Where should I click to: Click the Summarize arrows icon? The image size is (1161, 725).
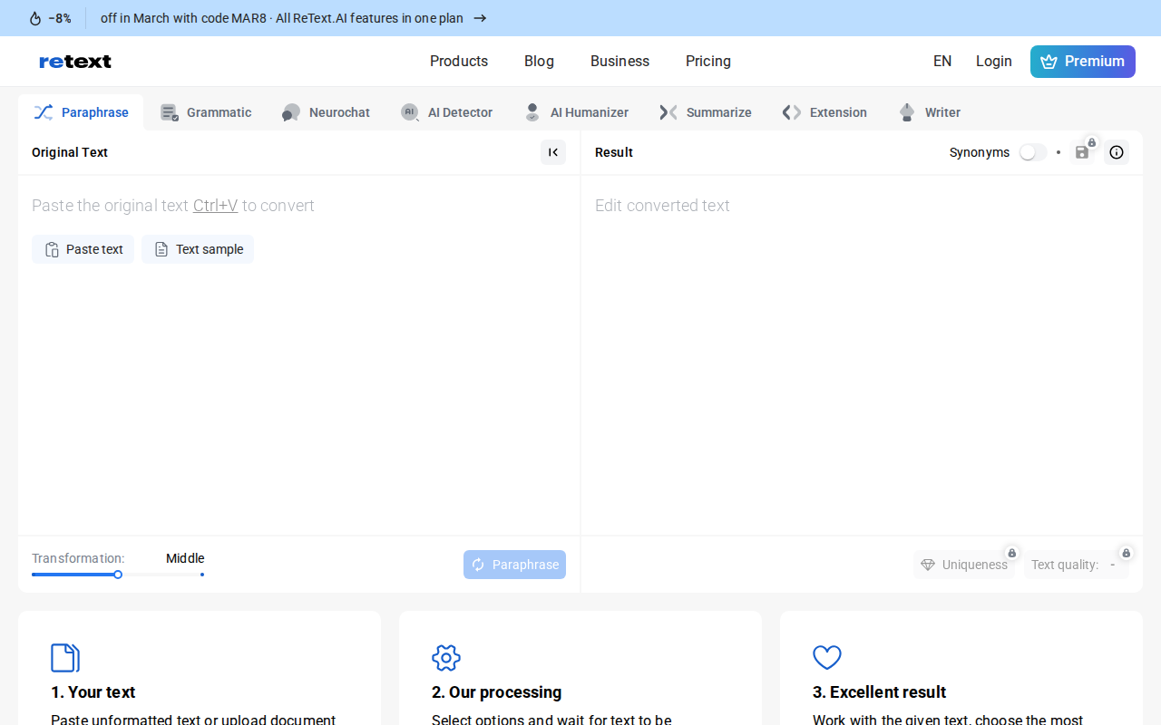pyautogui.click(x=668, y=112)
